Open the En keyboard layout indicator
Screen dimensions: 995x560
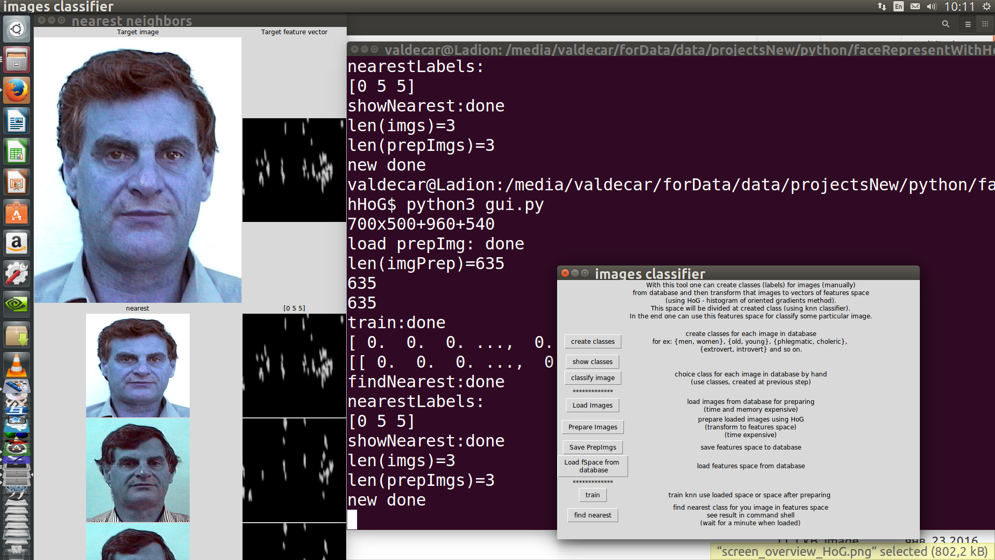tap(899, 7)
